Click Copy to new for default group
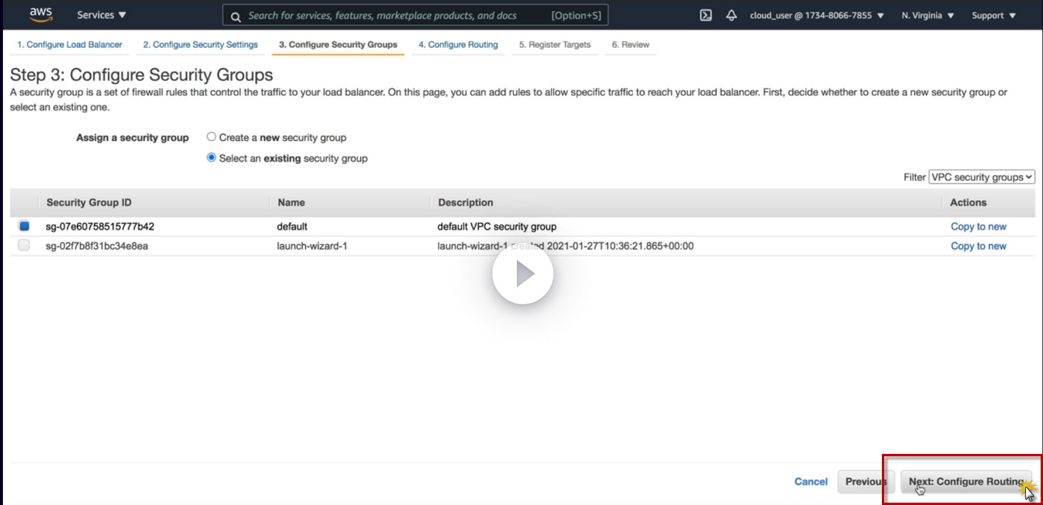The height and width of the screenshot is (505, 1043). tap(978, 227)
